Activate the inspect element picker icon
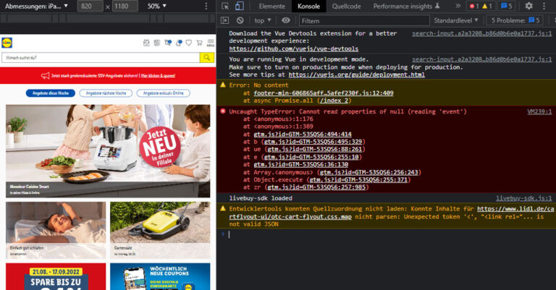556x290 pixels. [x=225, y=6]
